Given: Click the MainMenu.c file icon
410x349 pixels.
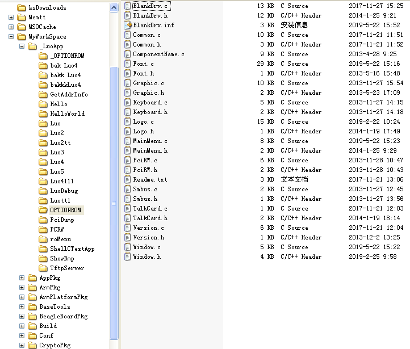Looking at the screenshot, I should click(x=127, y=141).
